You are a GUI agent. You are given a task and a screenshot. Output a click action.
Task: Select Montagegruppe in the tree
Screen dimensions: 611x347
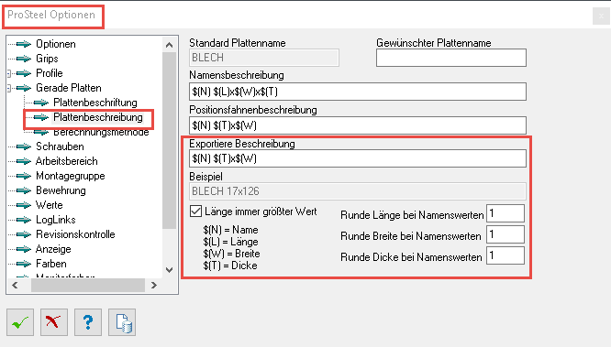(71, 176)
